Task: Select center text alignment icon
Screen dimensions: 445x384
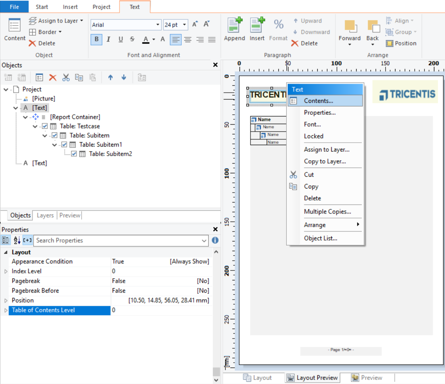Action: click(187, 39)
